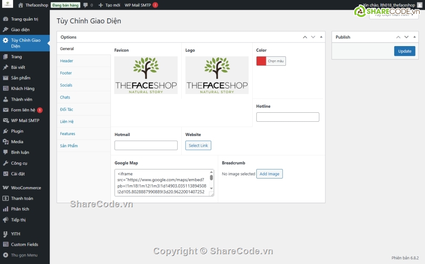Switch to the Header options tab

[x=84, y=61]
